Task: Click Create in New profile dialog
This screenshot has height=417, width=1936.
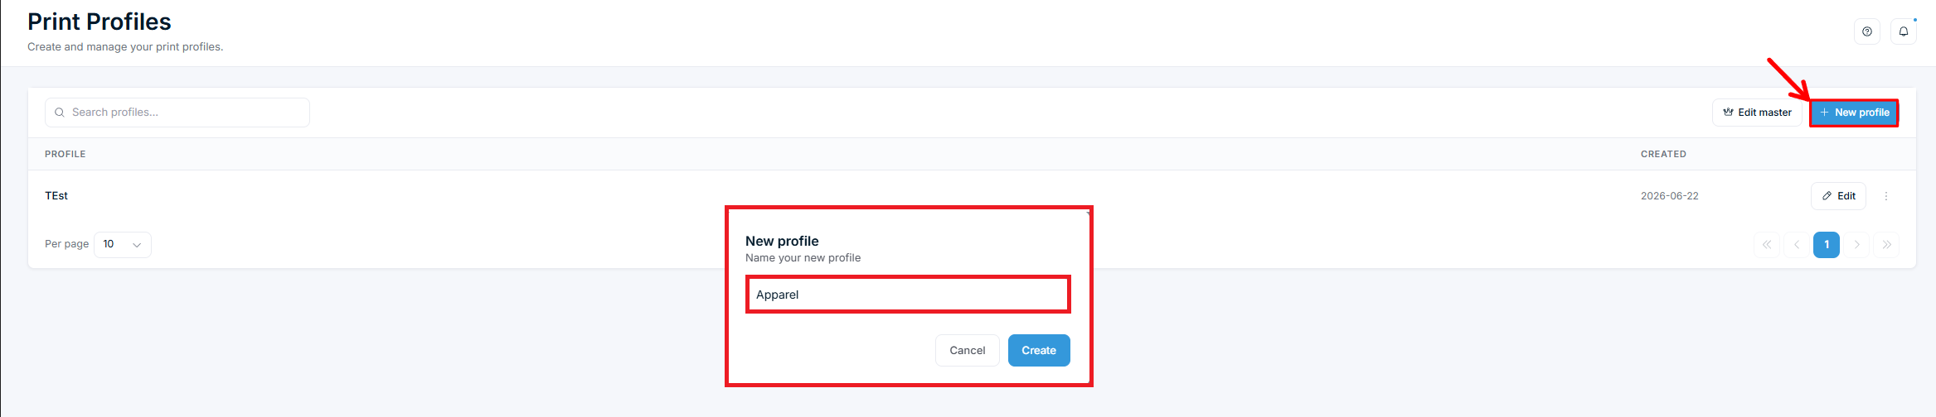Action: coord(1039,350)
